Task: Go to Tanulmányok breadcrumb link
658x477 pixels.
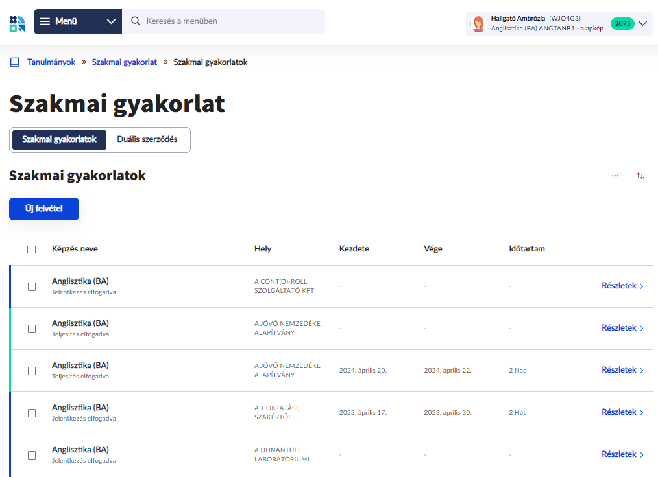Action: [51, 62]
